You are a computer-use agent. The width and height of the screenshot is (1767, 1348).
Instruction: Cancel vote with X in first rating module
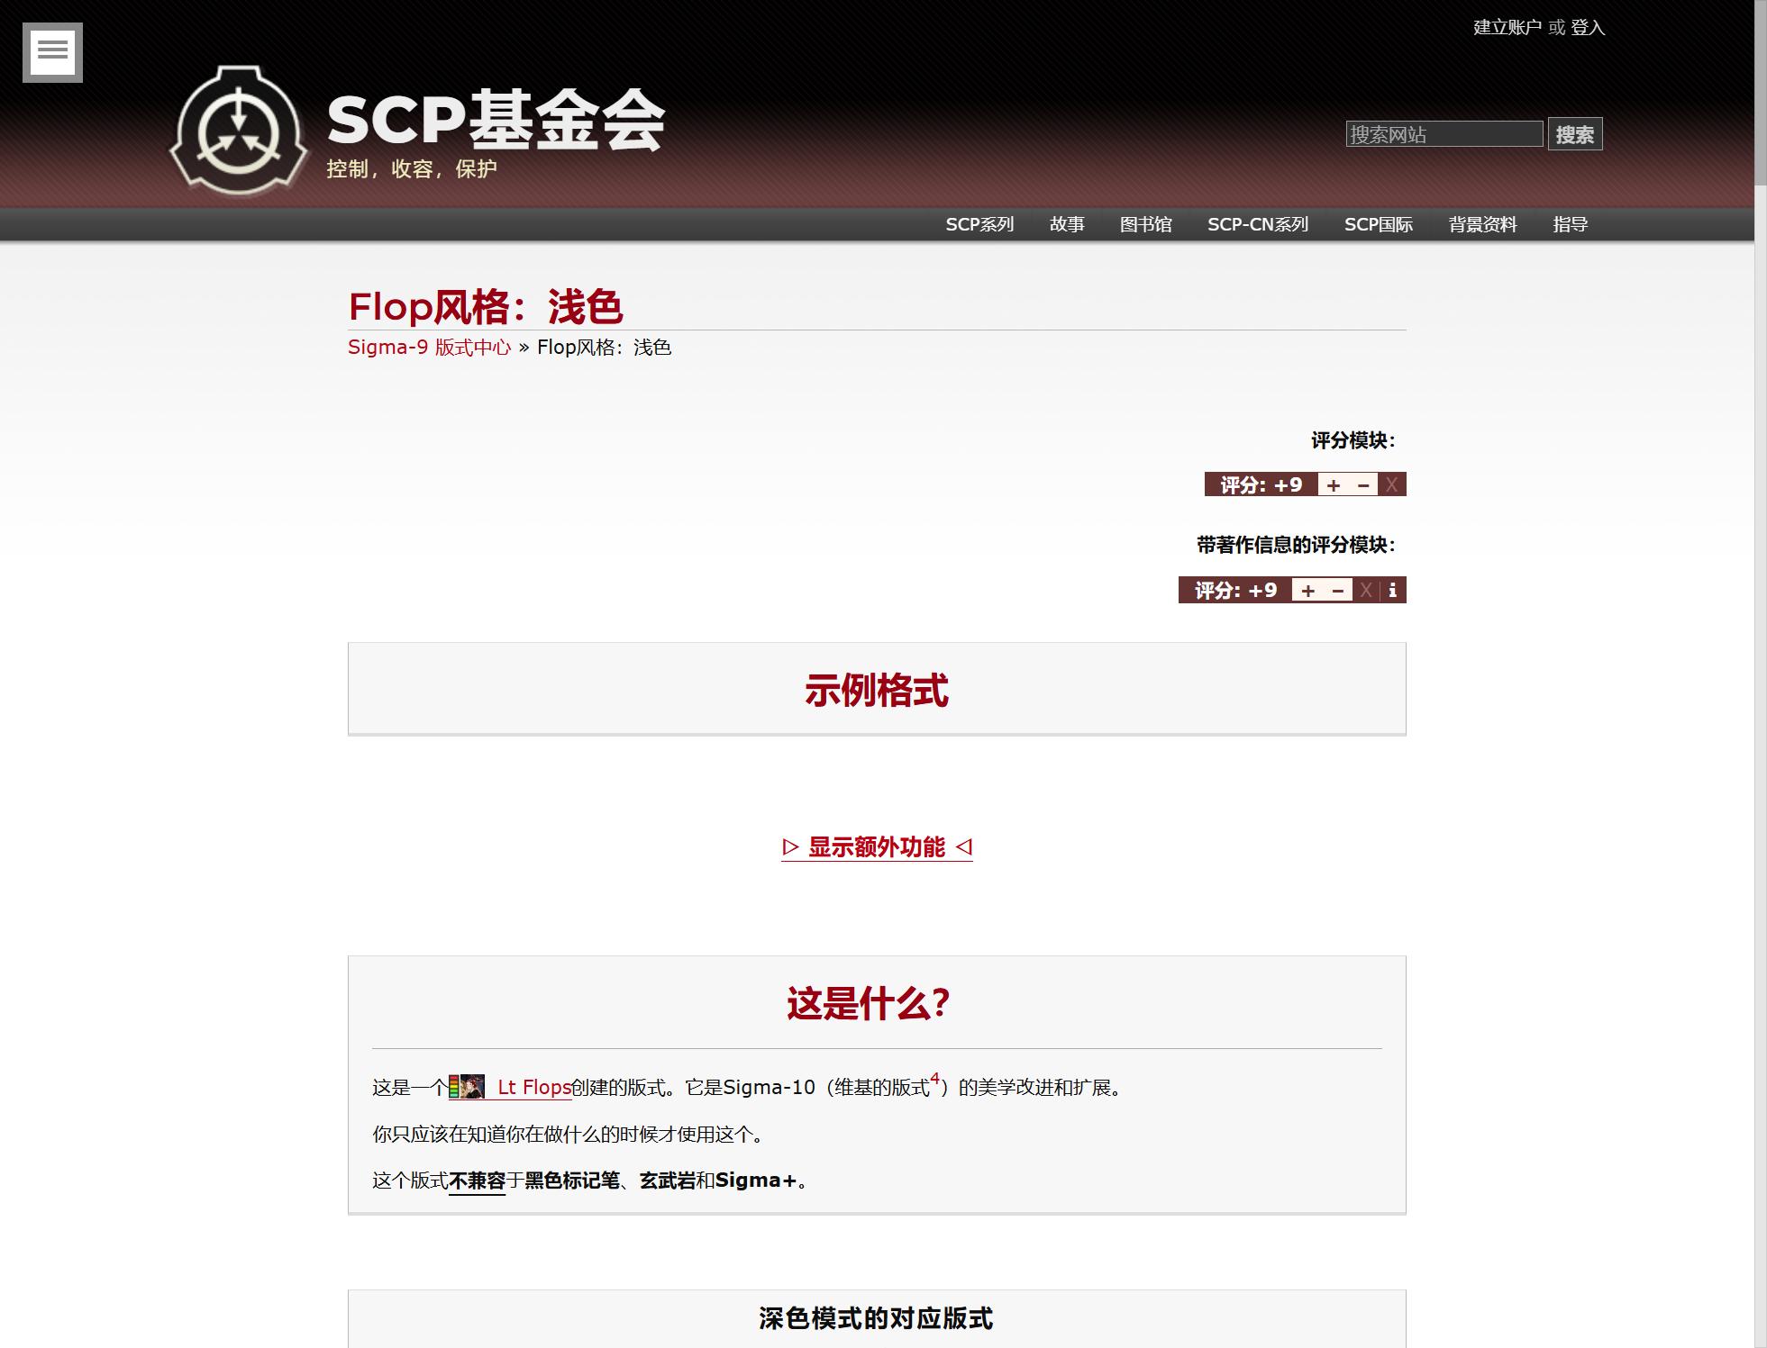point(1392,485)
